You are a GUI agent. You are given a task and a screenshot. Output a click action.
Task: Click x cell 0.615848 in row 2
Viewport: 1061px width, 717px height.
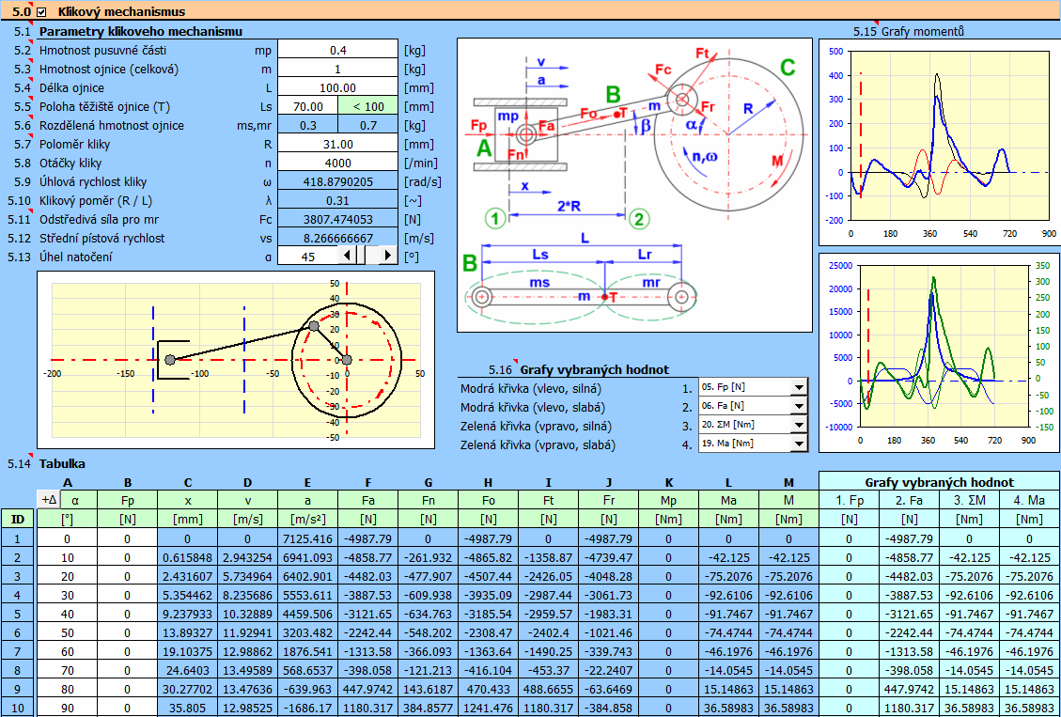187,558
